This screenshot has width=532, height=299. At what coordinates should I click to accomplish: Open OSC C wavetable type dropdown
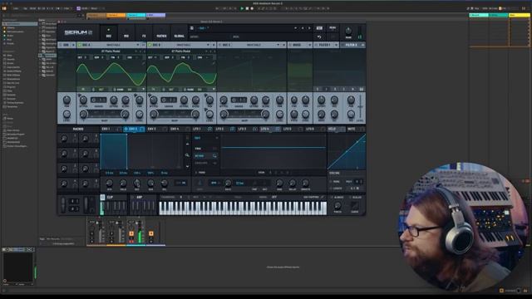[x=278, y=45]
